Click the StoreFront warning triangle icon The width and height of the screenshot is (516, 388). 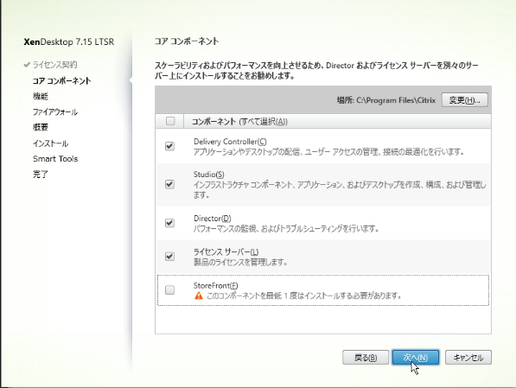coord(199,296)
